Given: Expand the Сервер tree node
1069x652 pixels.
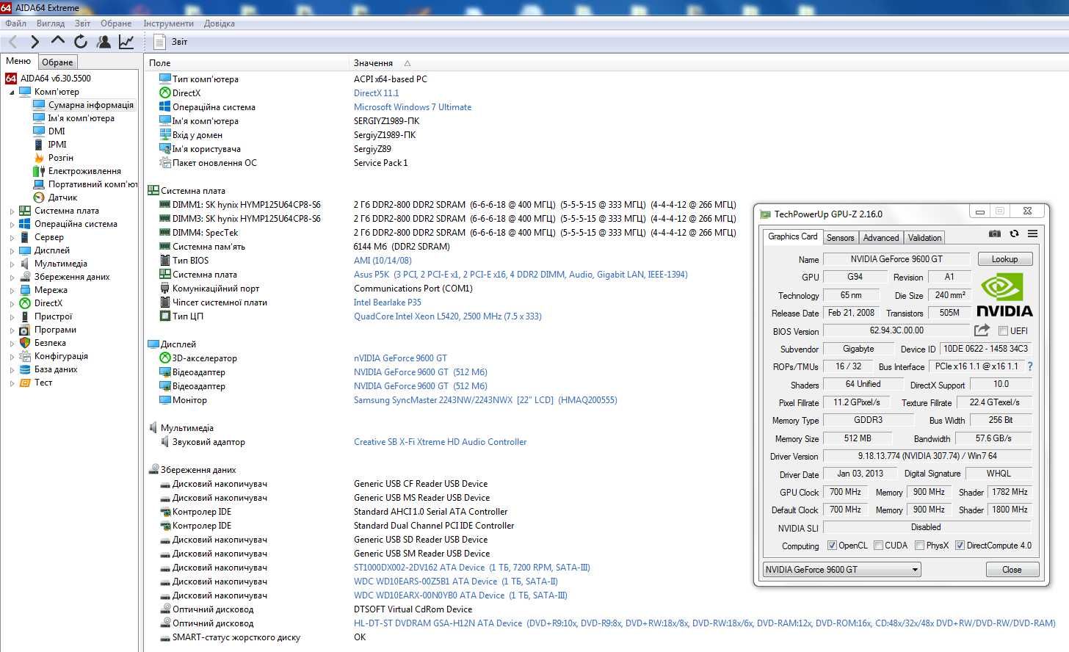Looking at the screenshot, I should (x=12, y=238).
